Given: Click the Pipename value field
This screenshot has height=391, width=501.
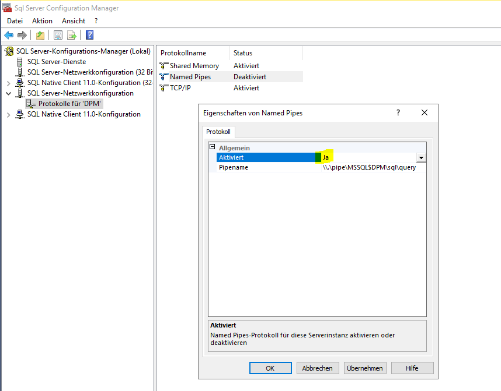Looking at the screenshot, I should [373, 167].
